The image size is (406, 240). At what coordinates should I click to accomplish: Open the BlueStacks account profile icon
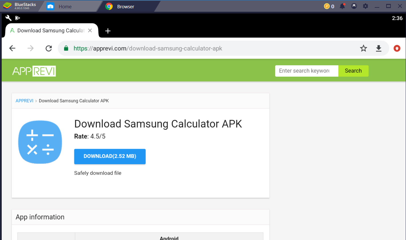354,6
